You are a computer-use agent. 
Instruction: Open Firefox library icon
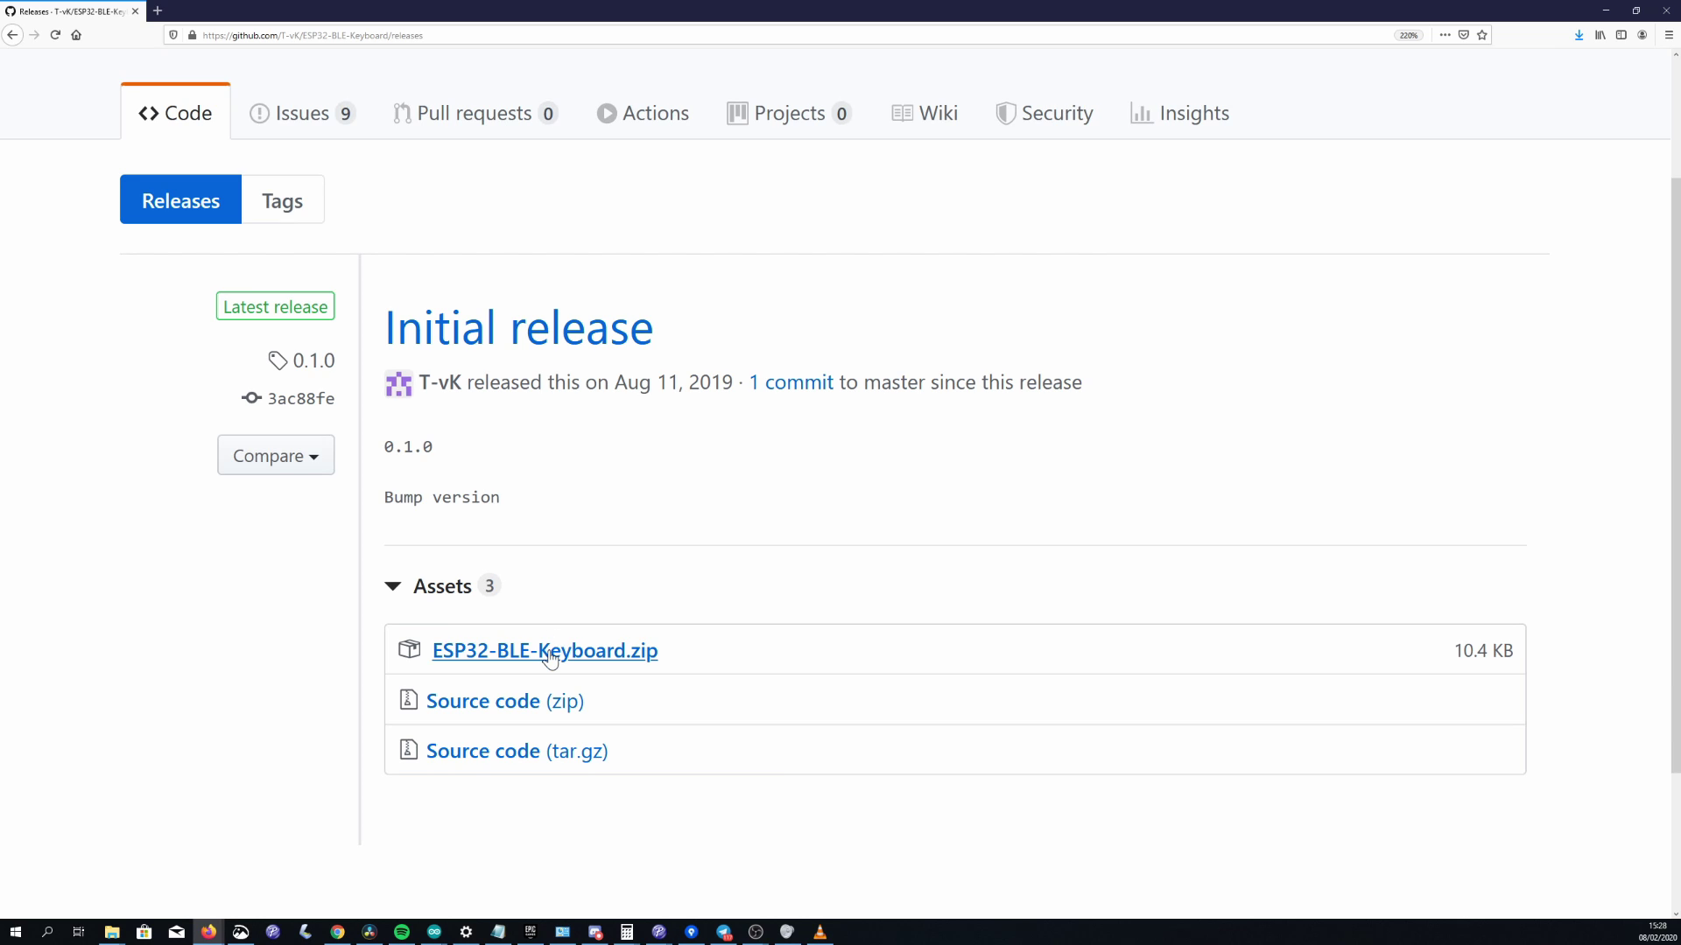[1600, 35]
